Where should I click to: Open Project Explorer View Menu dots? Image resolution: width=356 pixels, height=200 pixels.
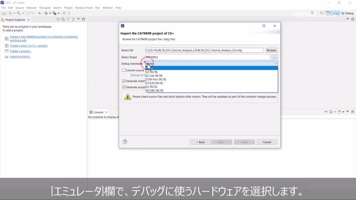(73, 20)
